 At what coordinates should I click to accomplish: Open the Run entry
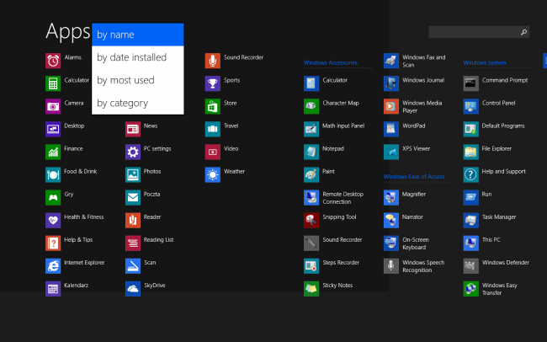coord(478,198)
